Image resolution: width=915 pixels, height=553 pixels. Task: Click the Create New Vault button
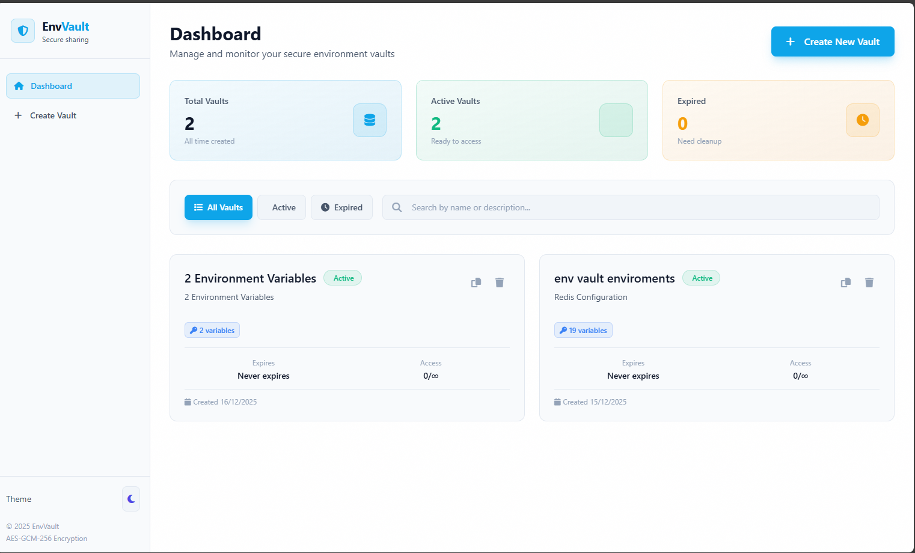833,41
